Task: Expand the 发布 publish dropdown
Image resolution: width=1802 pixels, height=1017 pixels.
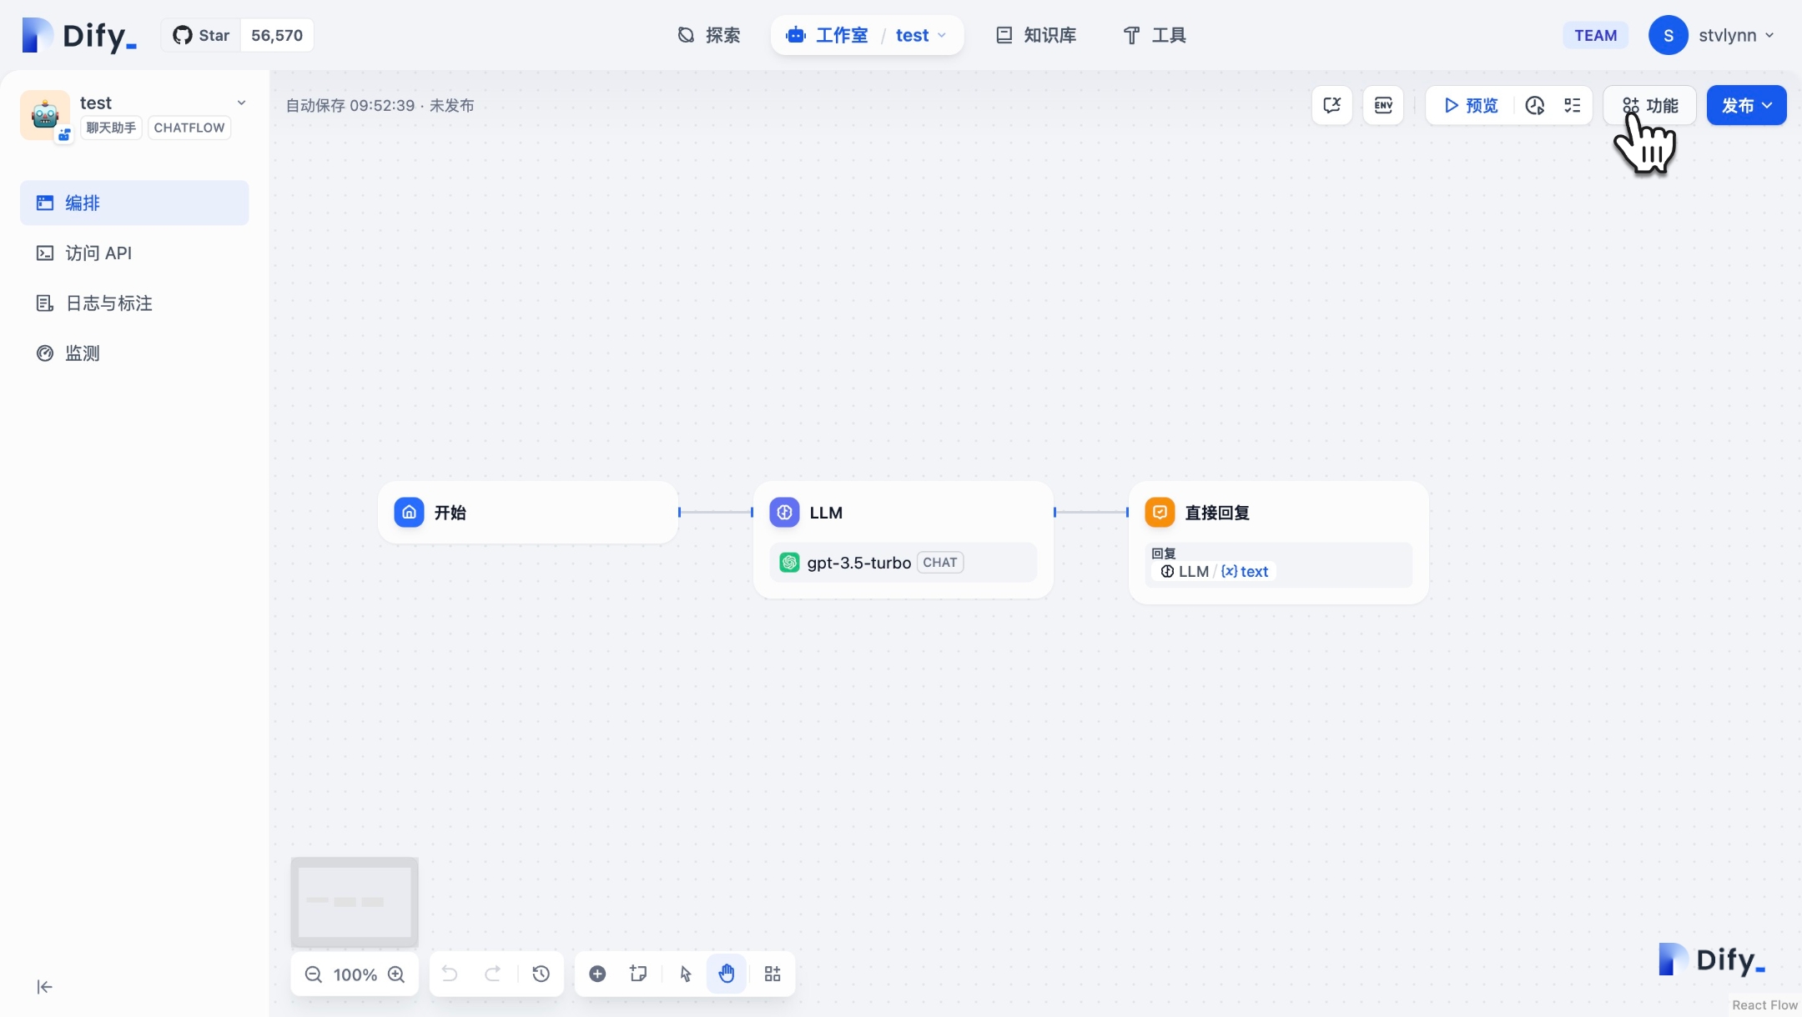Action: (x=1746, y=105)
